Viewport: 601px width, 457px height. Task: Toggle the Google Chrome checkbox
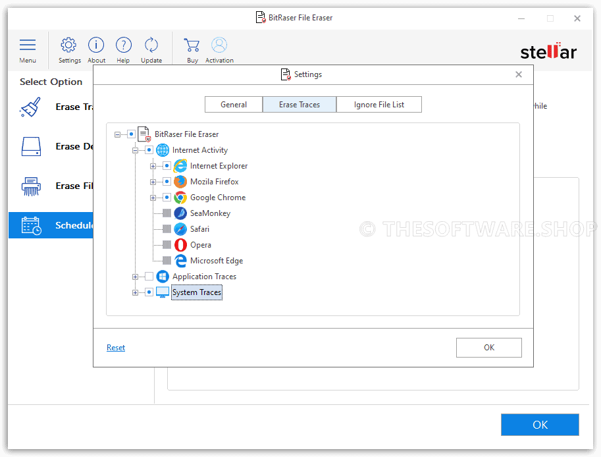(167, 198)
